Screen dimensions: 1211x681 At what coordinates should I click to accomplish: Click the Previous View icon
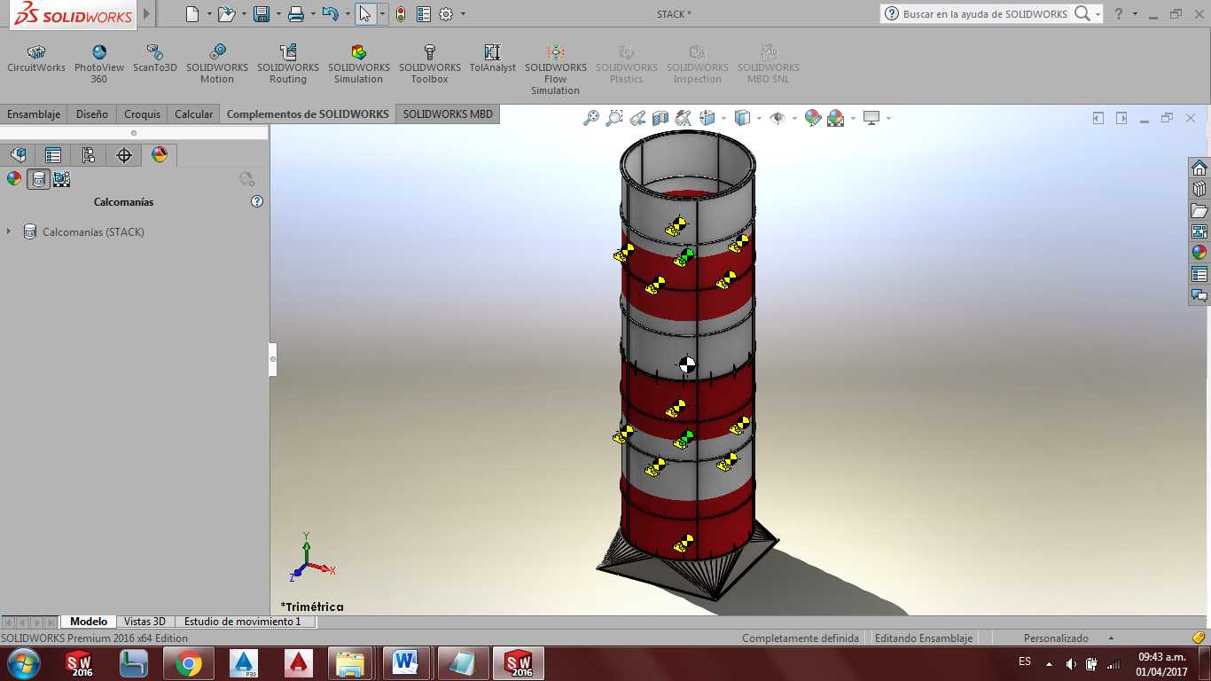[637, 118]
